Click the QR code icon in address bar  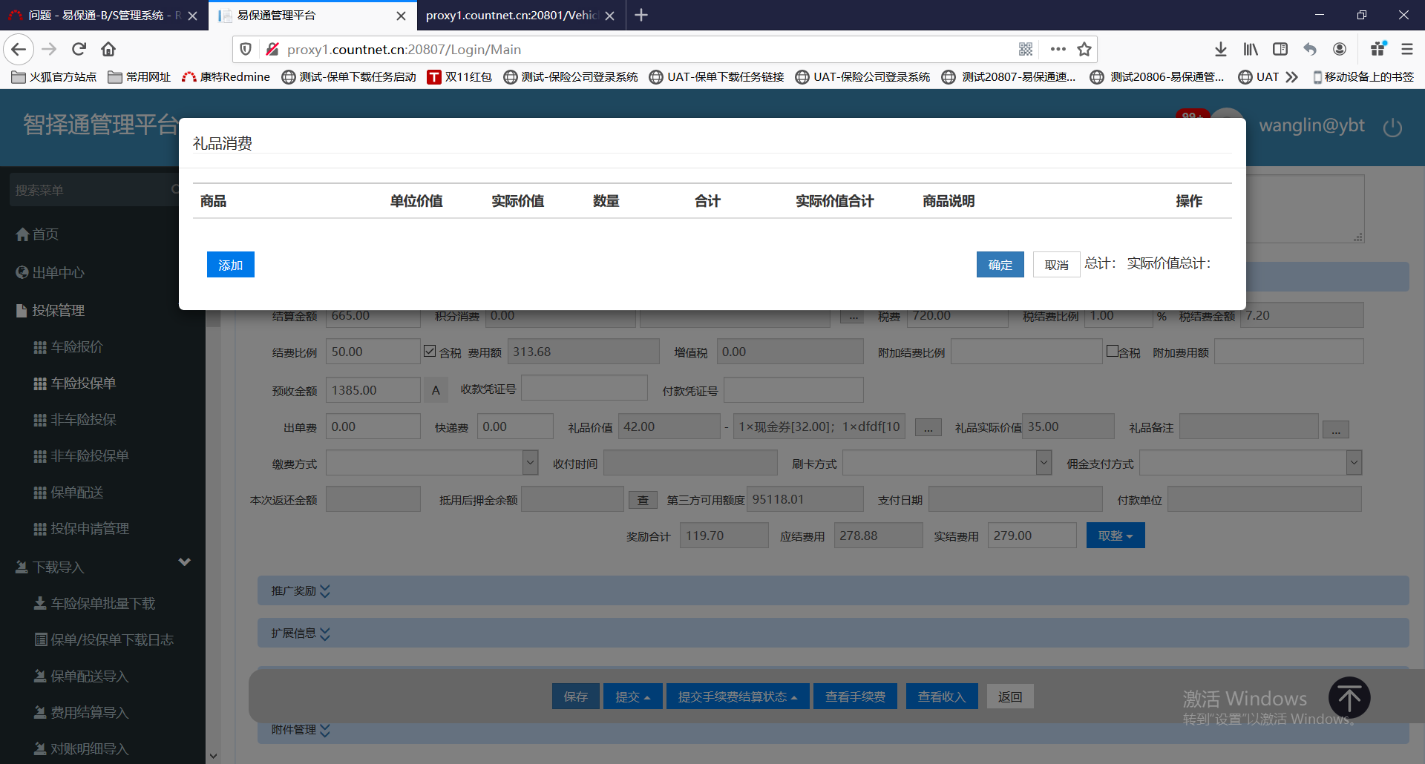pyautogui.click(x=1026, y=49)
